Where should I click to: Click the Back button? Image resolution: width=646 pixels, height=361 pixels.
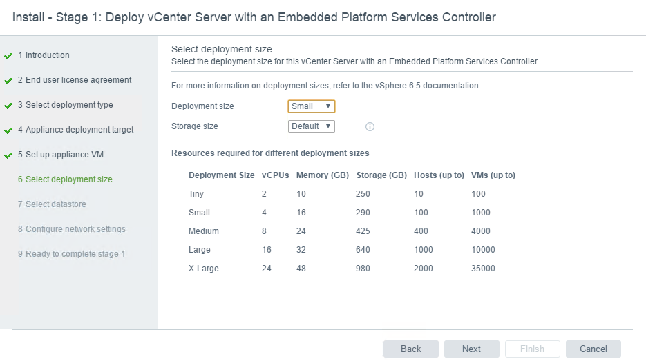click(411, 349)
